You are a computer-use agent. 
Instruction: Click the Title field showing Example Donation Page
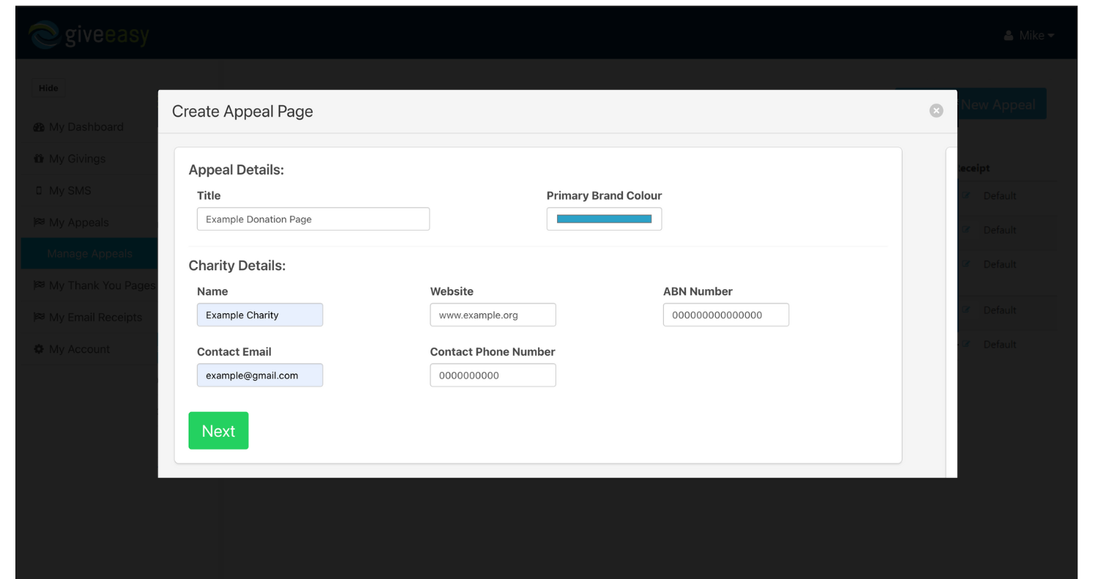coord(313,219)
